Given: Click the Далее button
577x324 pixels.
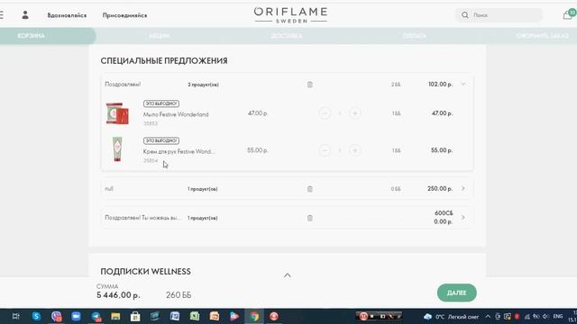Looking at the screenshot, I should pos(457,292).
